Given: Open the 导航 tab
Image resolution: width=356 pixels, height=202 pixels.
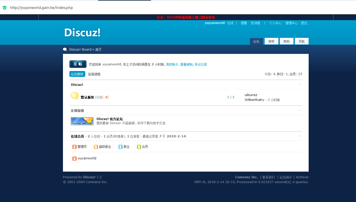Looking at the screenshot, I should pos(302,41).
